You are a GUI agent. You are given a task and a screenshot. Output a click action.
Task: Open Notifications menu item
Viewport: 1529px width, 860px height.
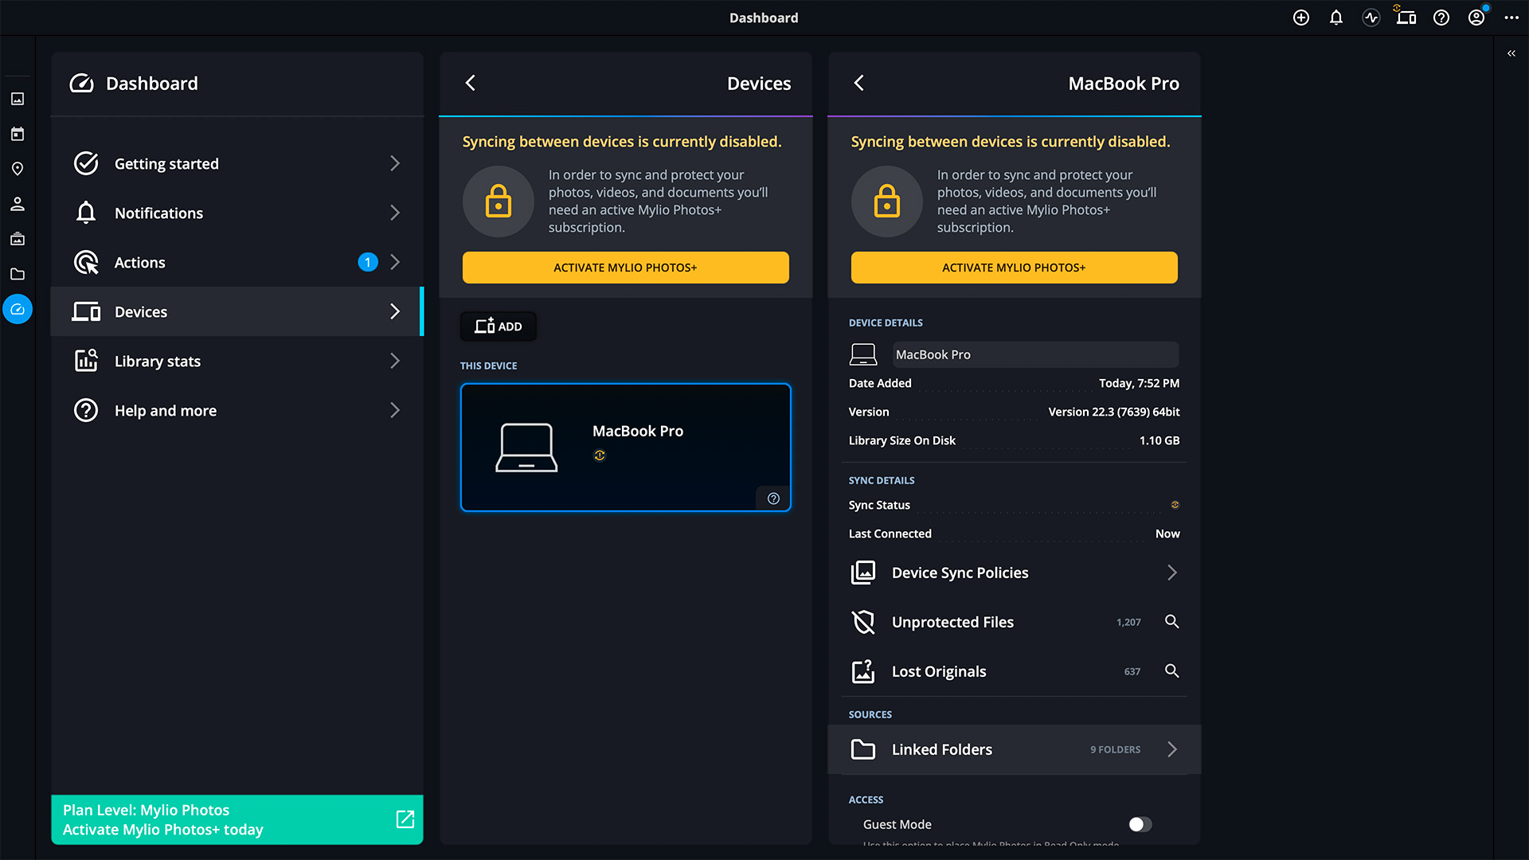pos(237,213)
